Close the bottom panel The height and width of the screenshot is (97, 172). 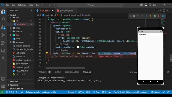click(x=168, y=72)
